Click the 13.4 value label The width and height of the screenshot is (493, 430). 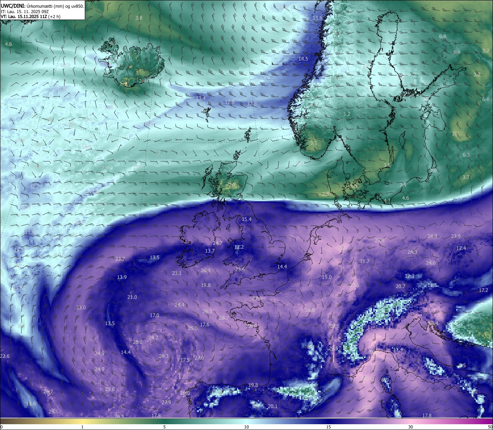201,98
